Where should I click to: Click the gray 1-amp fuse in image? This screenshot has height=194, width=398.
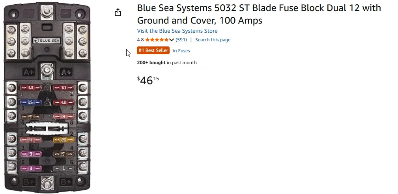[x=63, y=168]
